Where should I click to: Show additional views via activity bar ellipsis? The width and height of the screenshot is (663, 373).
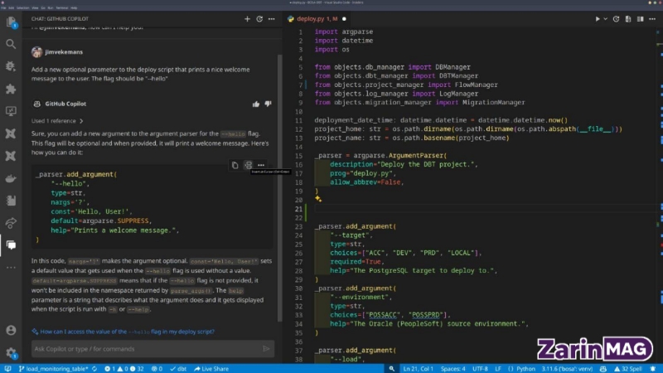point(11,267)
